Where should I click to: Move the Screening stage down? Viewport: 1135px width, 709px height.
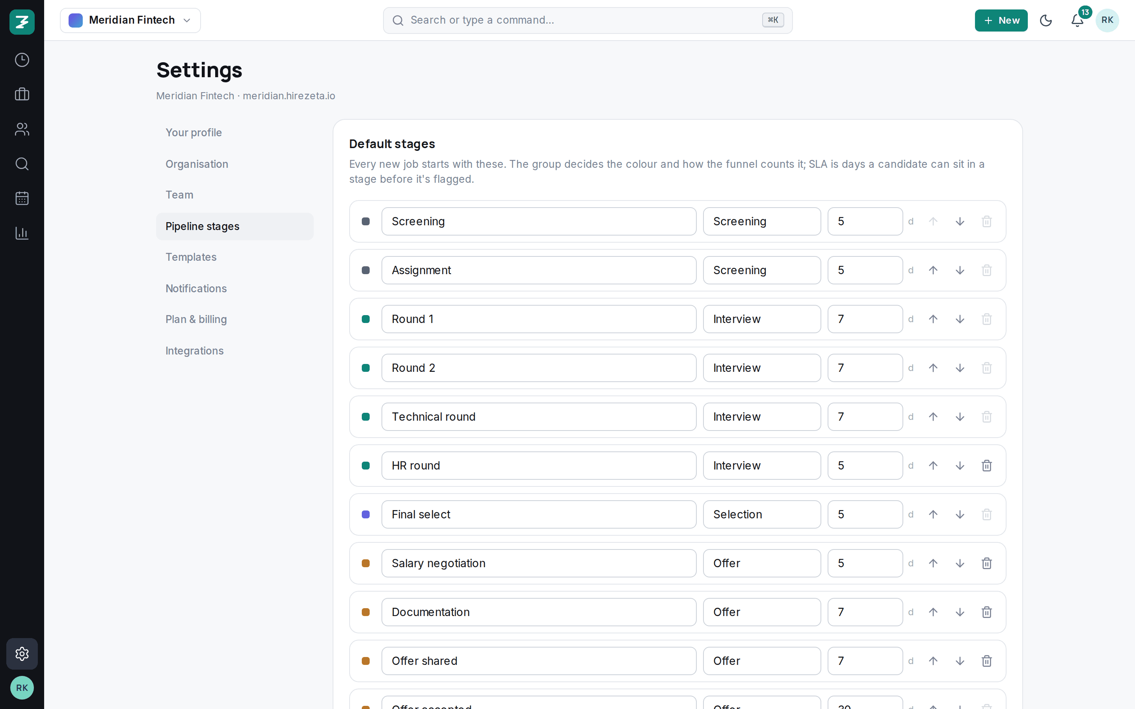(960, 221)
